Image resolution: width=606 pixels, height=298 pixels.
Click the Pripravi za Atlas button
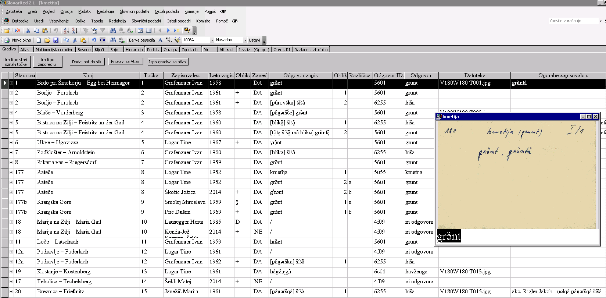tap(125, 61)
